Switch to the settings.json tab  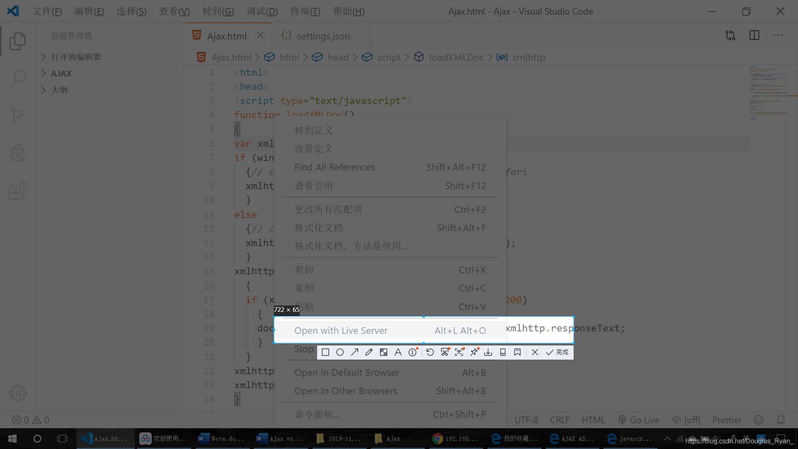tap(323, 36)
